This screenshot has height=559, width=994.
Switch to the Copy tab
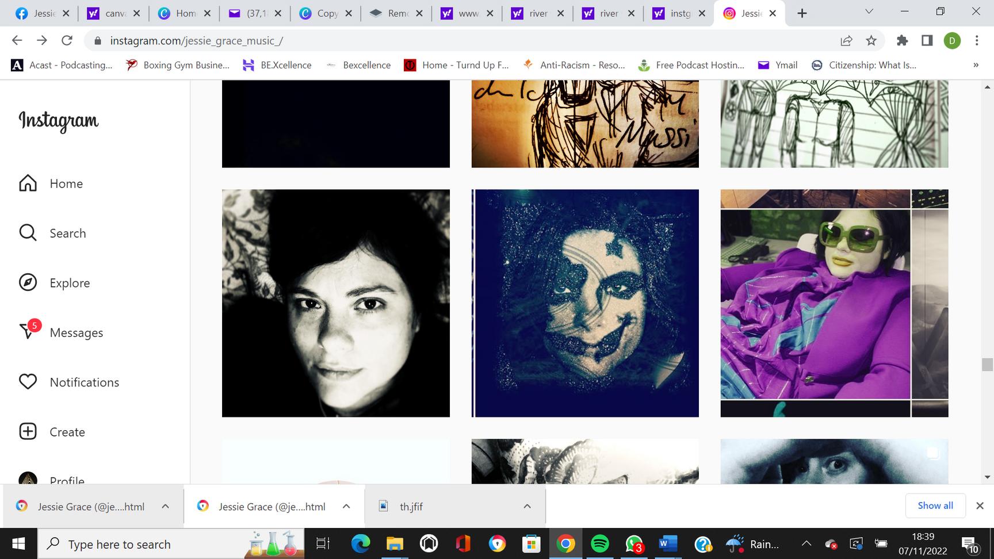326,13
